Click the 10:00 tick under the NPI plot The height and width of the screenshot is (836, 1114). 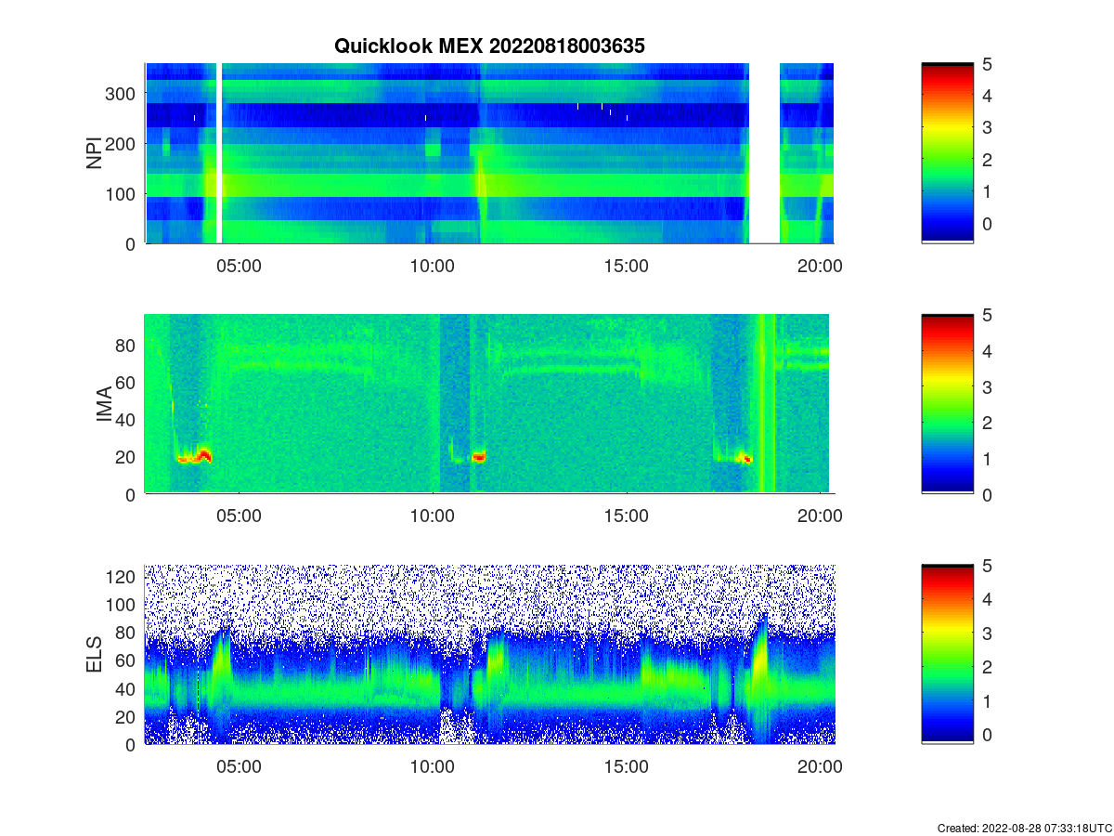[433, 266]
